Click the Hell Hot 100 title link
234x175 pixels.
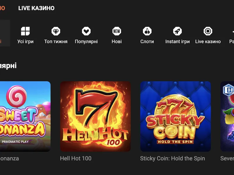[76, 158]
